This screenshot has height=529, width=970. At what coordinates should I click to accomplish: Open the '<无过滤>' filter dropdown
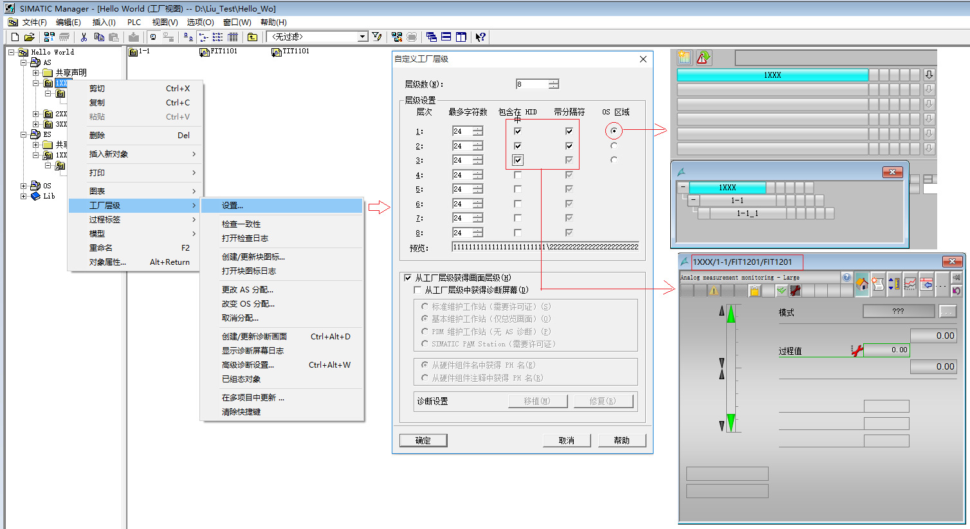pos(363,37)
